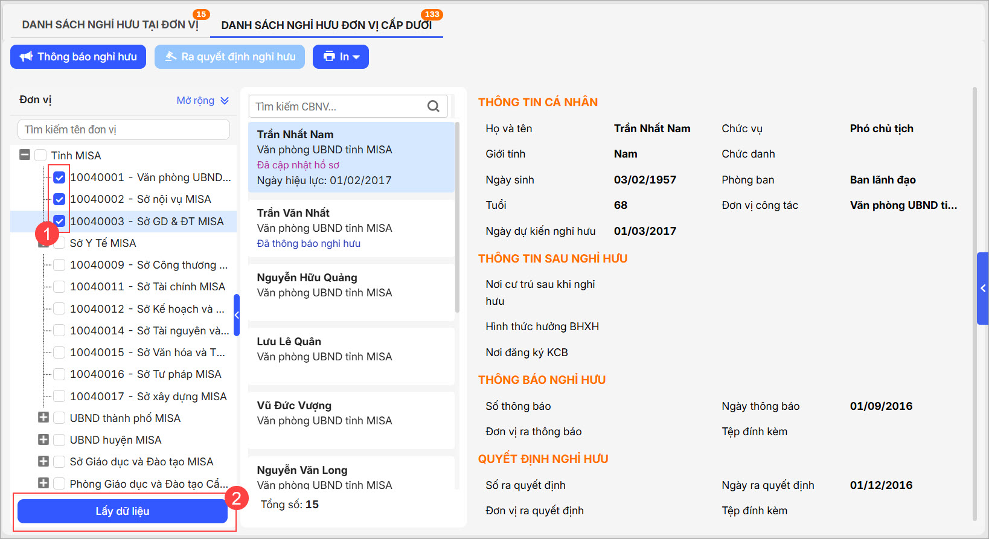Click the gavel icon on Ra quyết định nghỉ hưu

[x=171, y=57]
